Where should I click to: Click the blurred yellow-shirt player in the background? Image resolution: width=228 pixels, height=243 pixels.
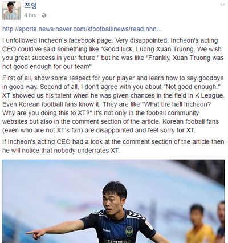(x=199, y=224)
